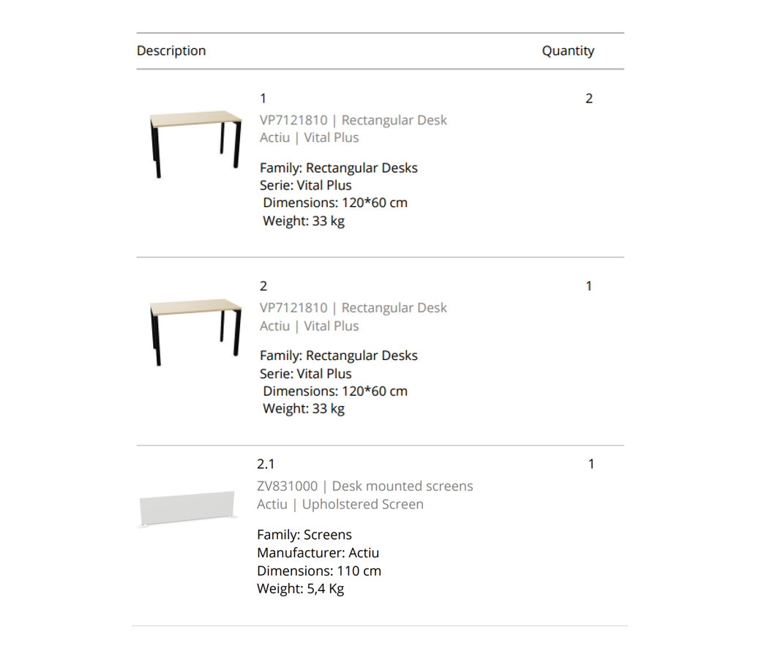Click Manufacturer: Actiu text

pyautogui.click(x=318, y=553)
